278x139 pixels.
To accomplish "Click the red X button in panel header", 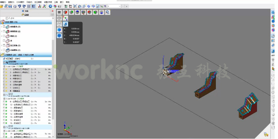I will tap(52, 11).
